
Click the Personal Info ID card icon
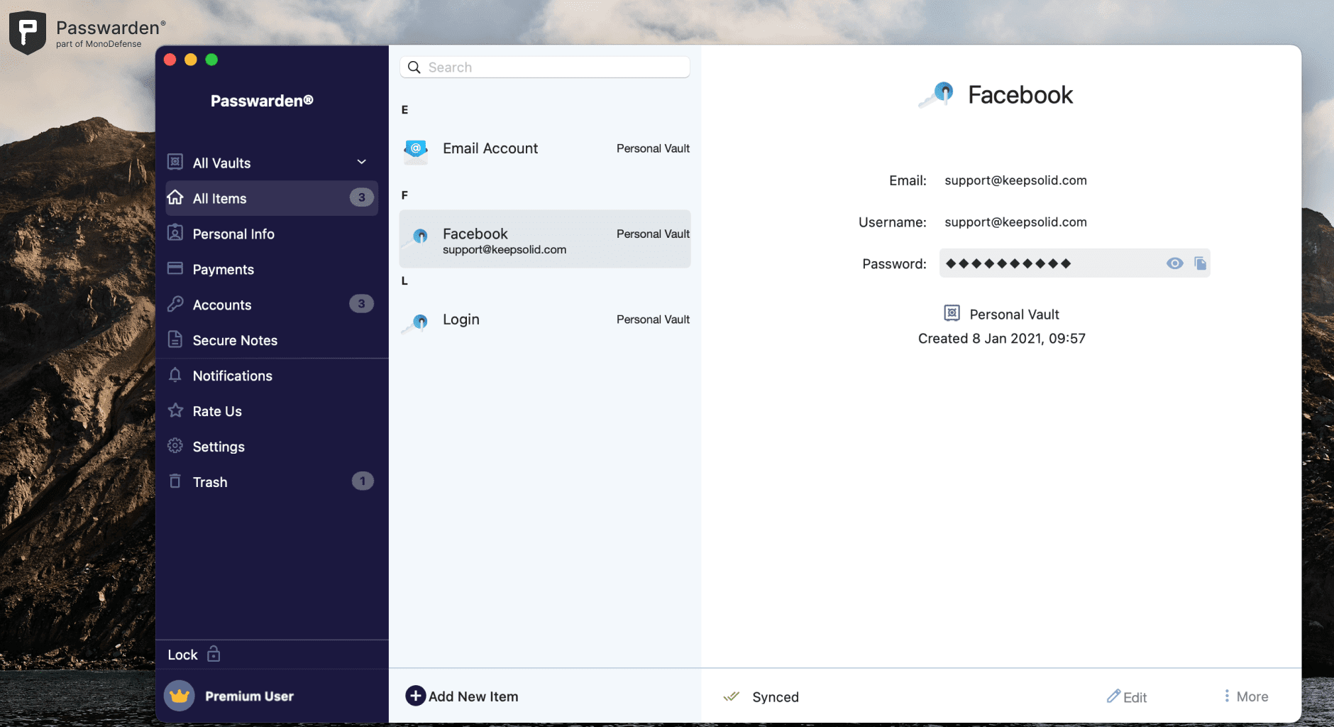pos(175,233)
